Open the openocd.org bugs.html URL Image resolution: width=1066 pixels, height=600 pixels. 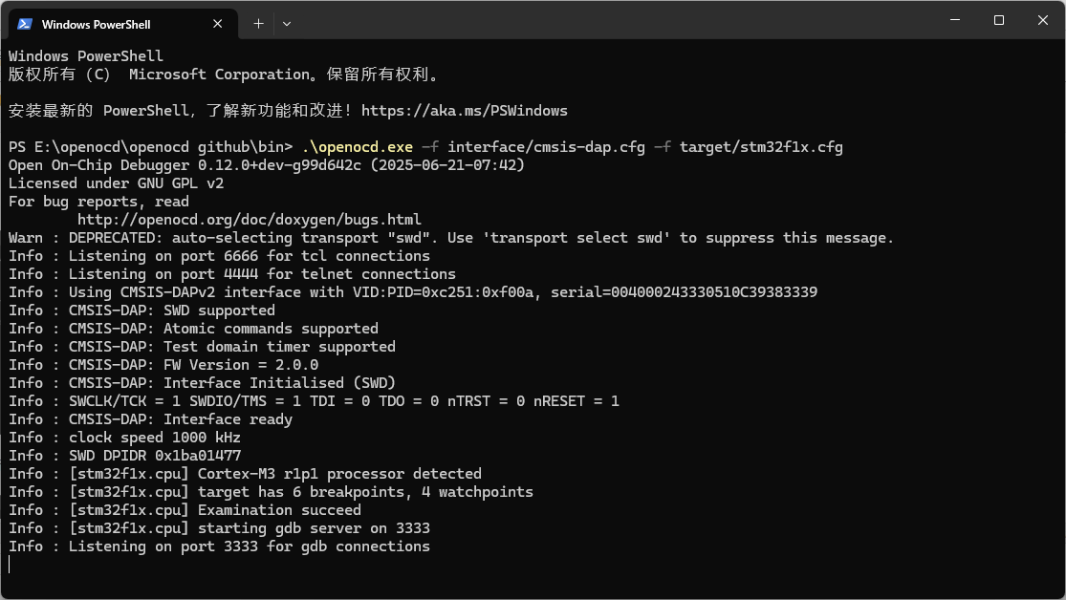pos(249,220)
